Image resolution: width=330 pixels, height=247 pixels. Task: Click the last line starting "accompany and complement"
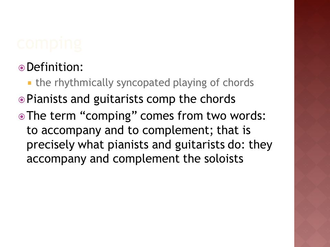click(135, 159)
